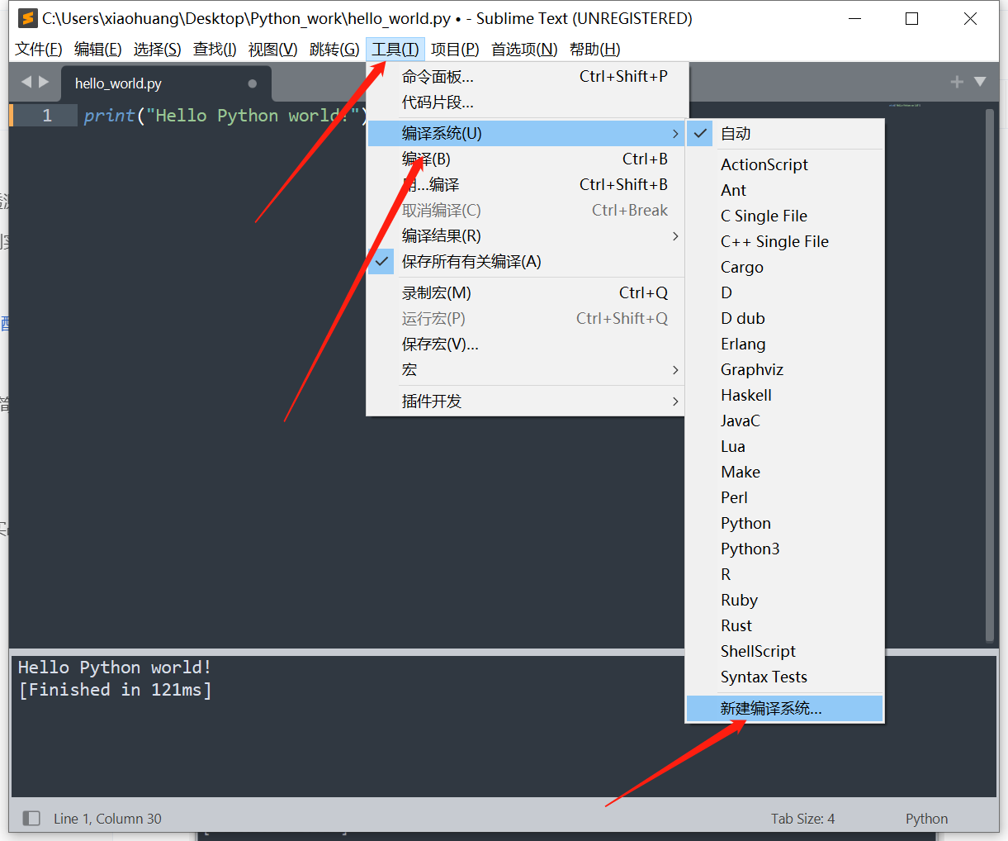Image resolution: width=1008 pixels, height=841 pixels.
Task: Choose 代码片段... menu entry
Action: coord(527,102)
